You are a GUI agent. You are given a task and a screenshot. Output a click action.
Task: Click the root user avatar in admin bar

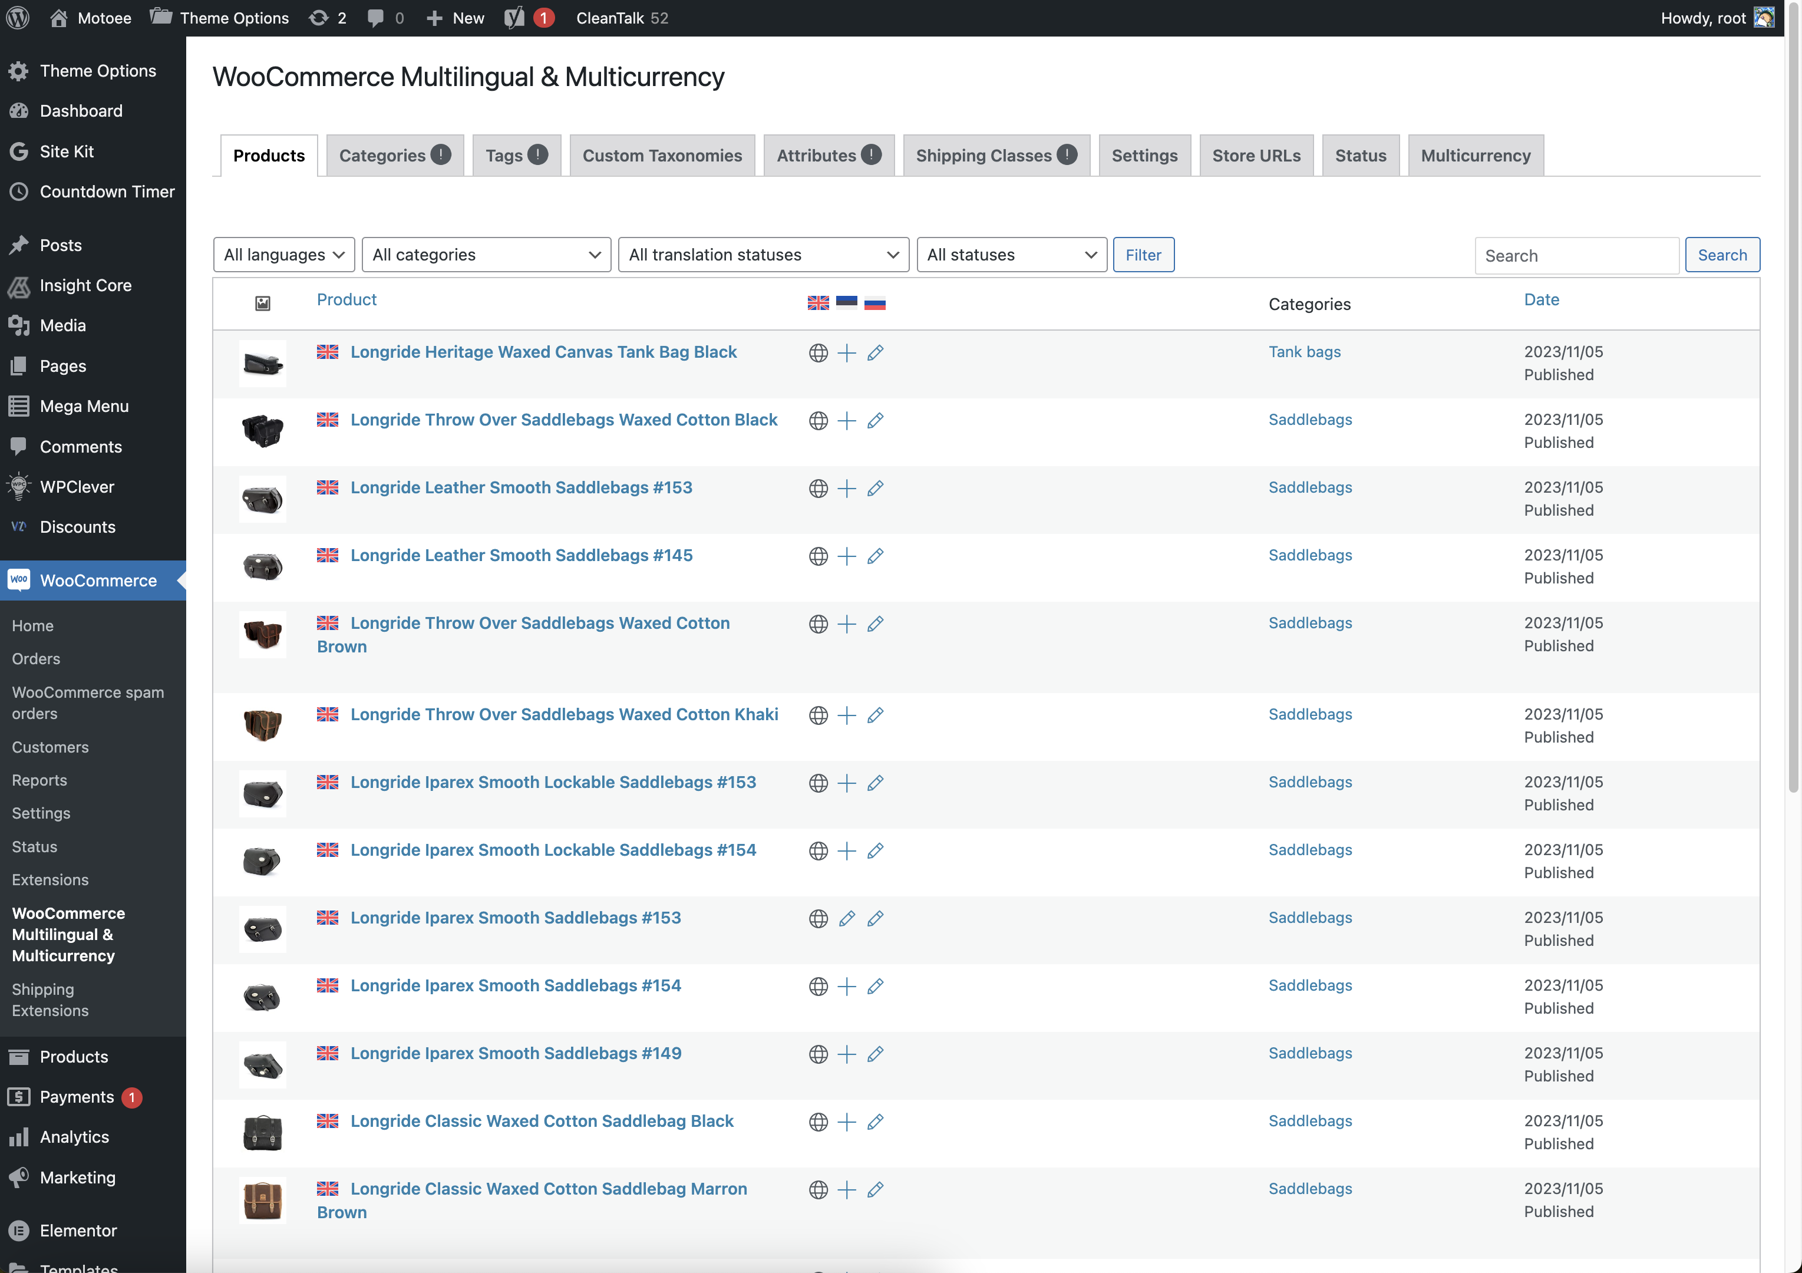tap(1764, 17)
